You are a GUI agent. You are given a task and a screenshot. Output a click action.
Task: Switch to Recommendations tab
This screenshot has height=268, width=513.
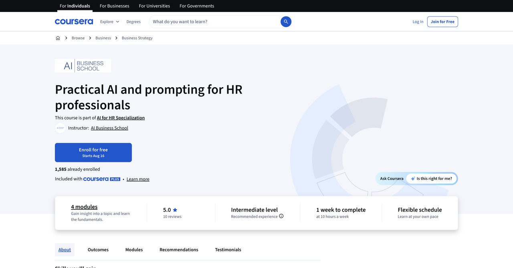[x=179, y=250]
